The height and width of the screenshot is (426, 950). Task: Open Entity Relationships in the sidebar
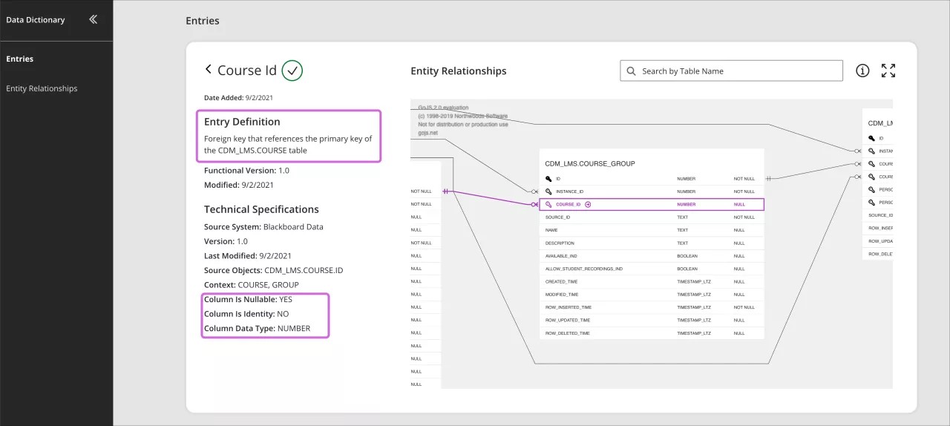(42, 88)
